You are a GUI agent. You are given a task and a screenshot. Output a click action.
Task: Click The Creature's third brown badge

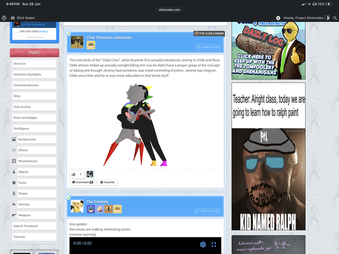point(109,209)
